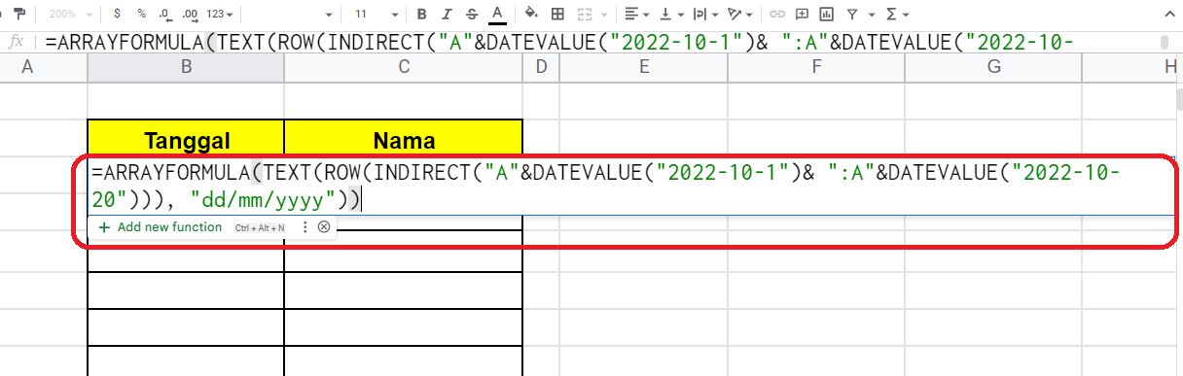
Task: Open the borders tool
Action: (557, 15)
